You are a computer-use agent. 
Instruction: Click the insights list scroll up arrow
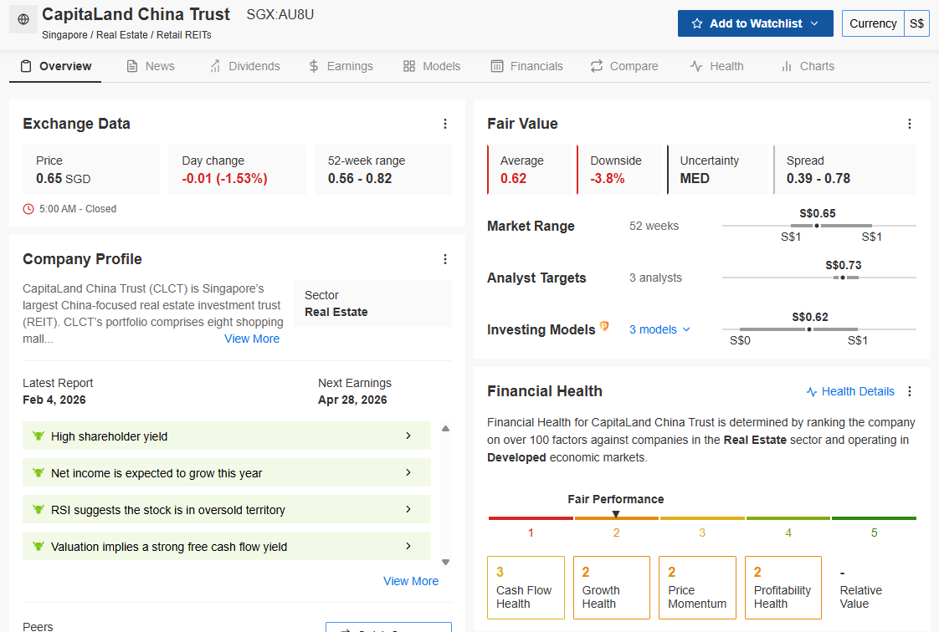(445, 429)
